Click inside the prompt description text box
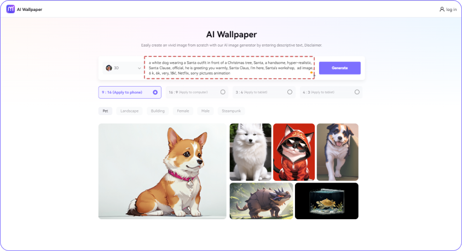Viewport: 462px width, 251px height. tap(229, 67)
